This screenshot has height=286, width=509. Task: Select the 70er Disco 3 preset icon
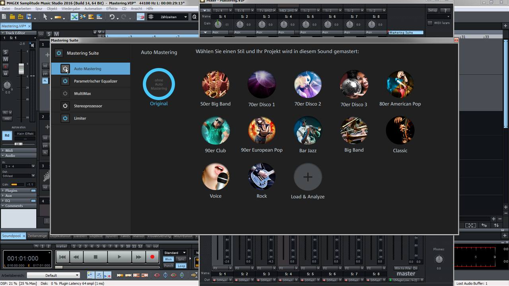[x=354, y=84]
